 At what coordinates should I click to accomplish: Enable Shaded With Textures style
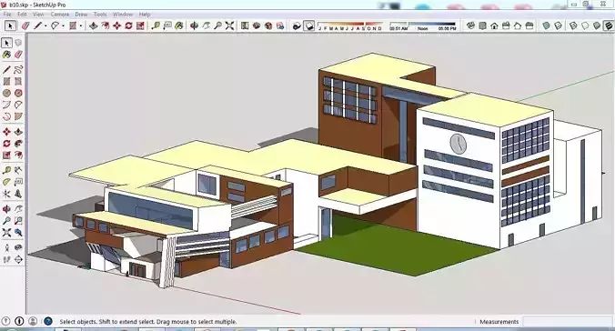[609, 25]
